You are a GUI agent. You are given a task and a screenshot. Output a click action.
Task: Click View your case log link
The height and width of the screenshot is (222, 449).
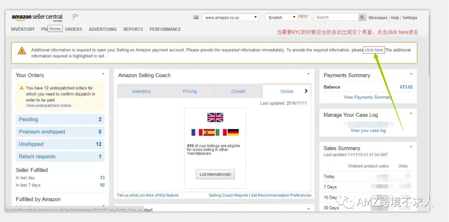click(x=368, y=131)
